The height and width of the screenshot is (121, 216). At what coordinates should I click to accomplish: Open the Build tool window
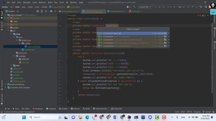pyautogui.click(x=86, y=109)
